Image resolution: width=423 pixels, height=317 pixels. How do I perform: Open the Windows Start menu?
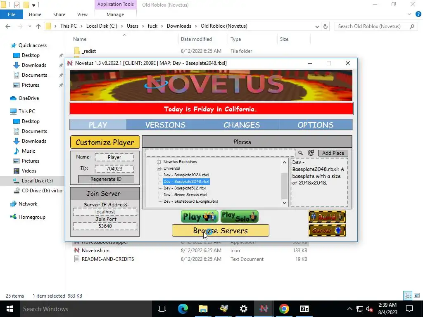(x=10, y=309)
